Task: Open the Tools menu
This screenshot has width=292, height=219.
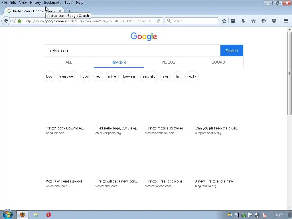Action: click(x=68, y=3)
